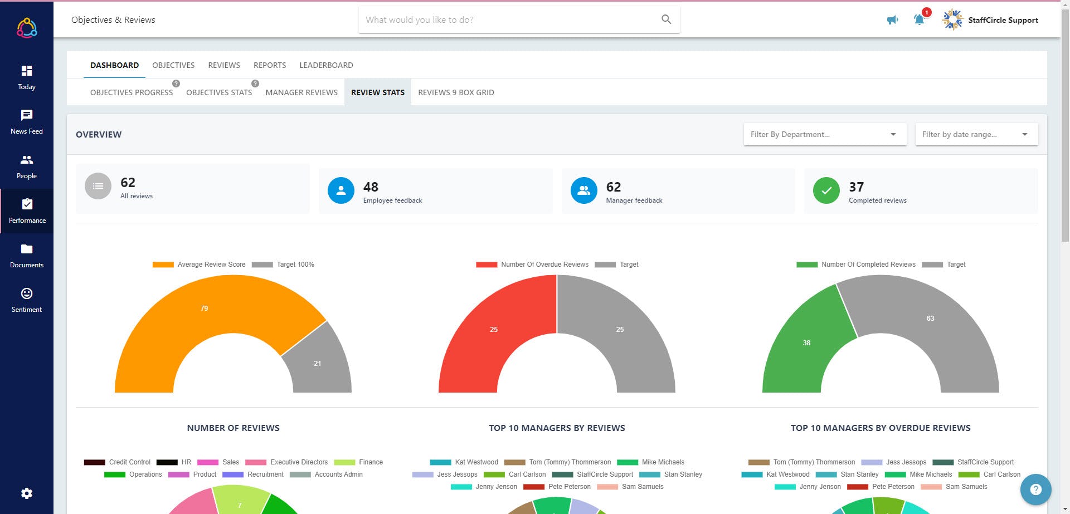Open the Documents folder icon

(27, 249)
